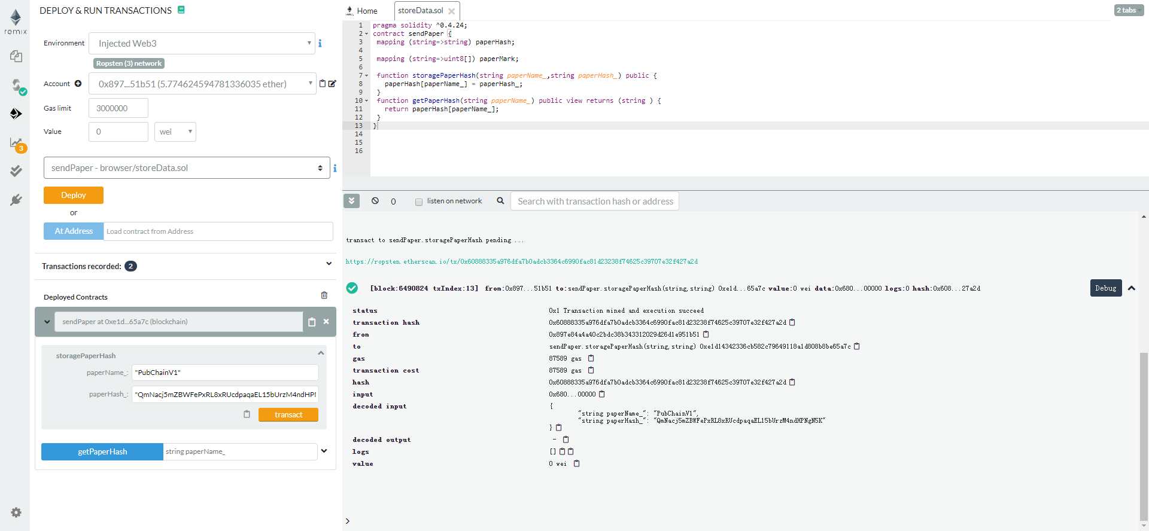Expand the getPaperHash function parameters
This screenshot has height=531, width=1149.
pos(324,451)
